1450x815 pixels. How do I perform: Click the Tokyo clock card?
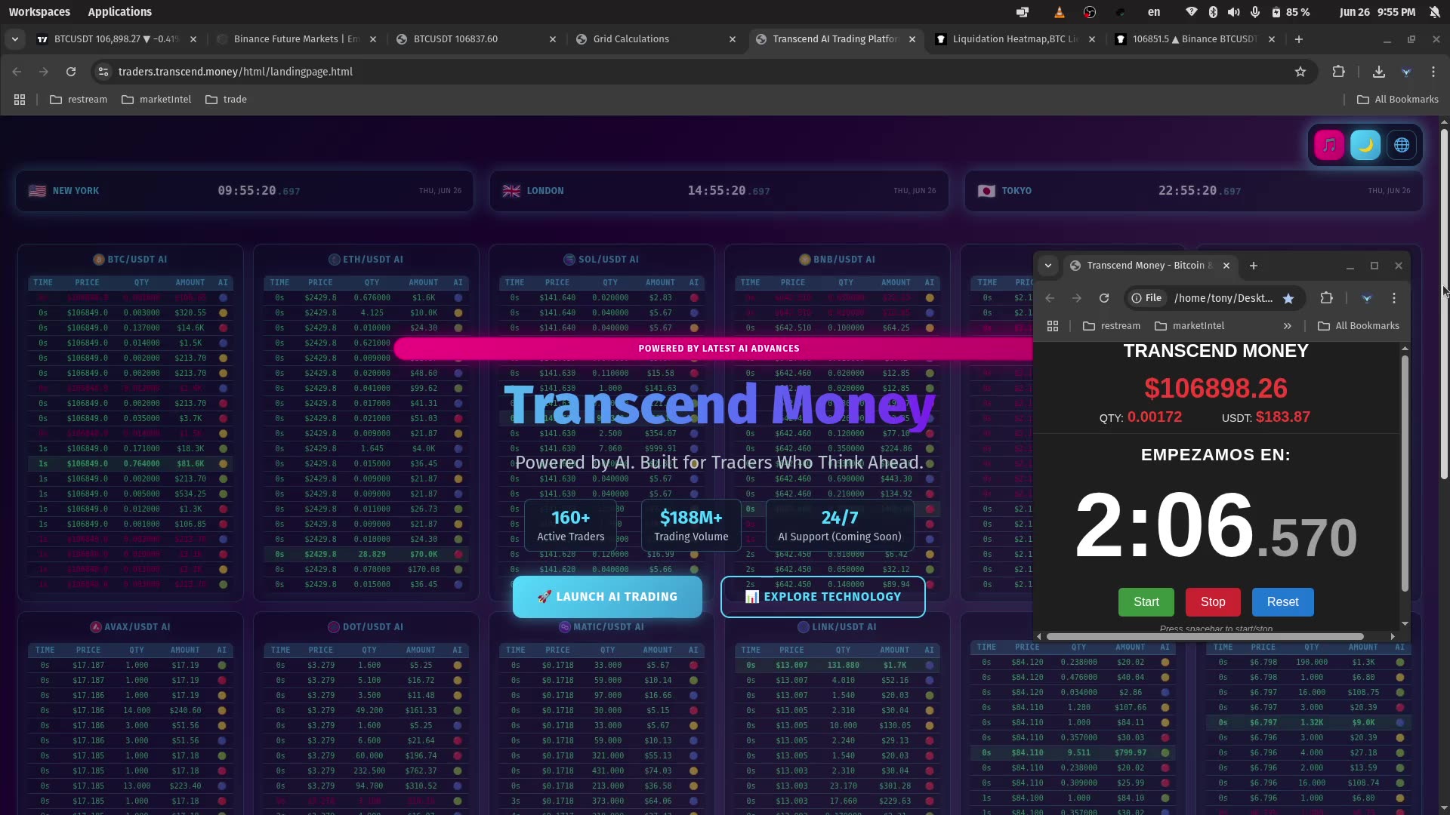point(1193,191)
